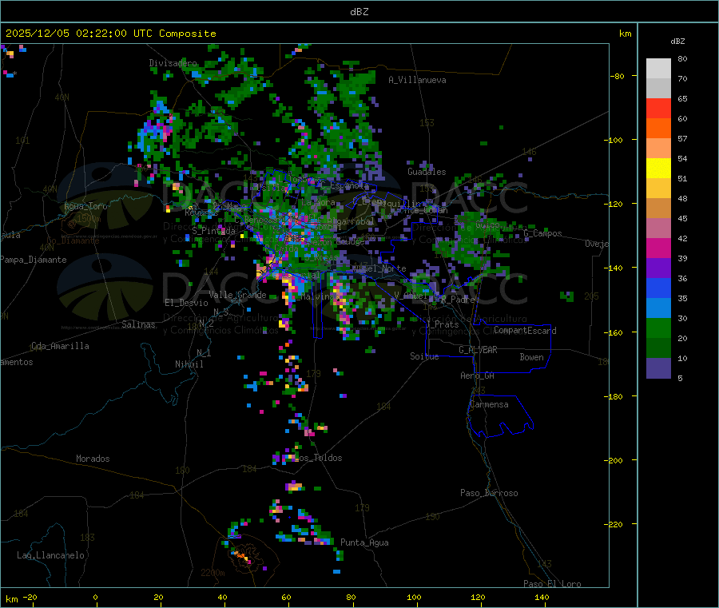Click the '-80' tick on the vertical axis
Image resolution: width=719 pixels, height=608 pixels.
click(x=618, y=76)
